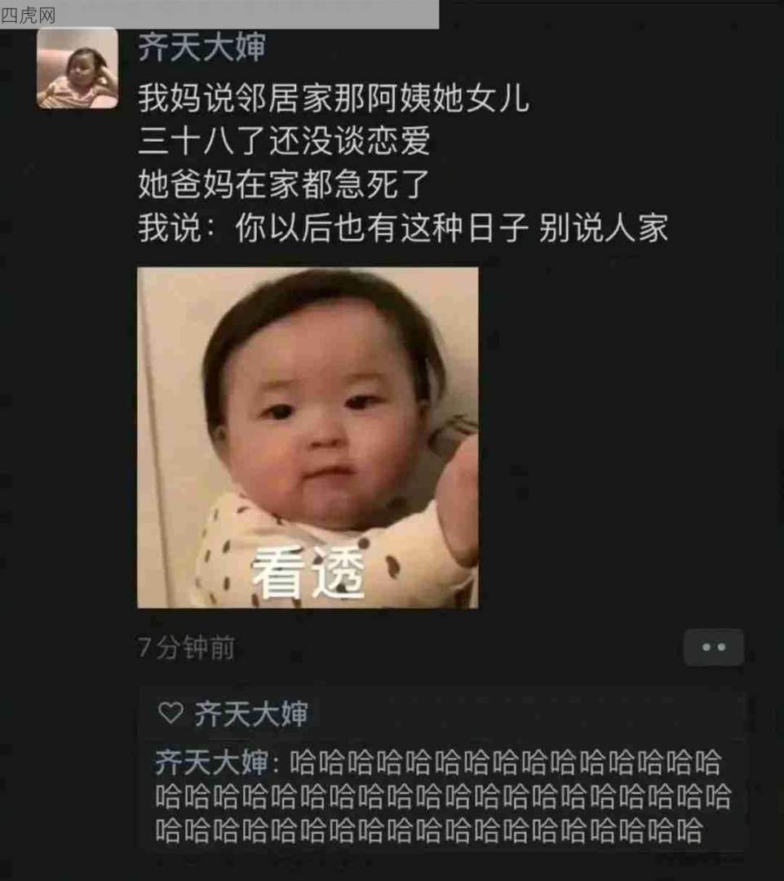
Task: Open the two-dot like and comment button
Action: [x=714, y=647]
